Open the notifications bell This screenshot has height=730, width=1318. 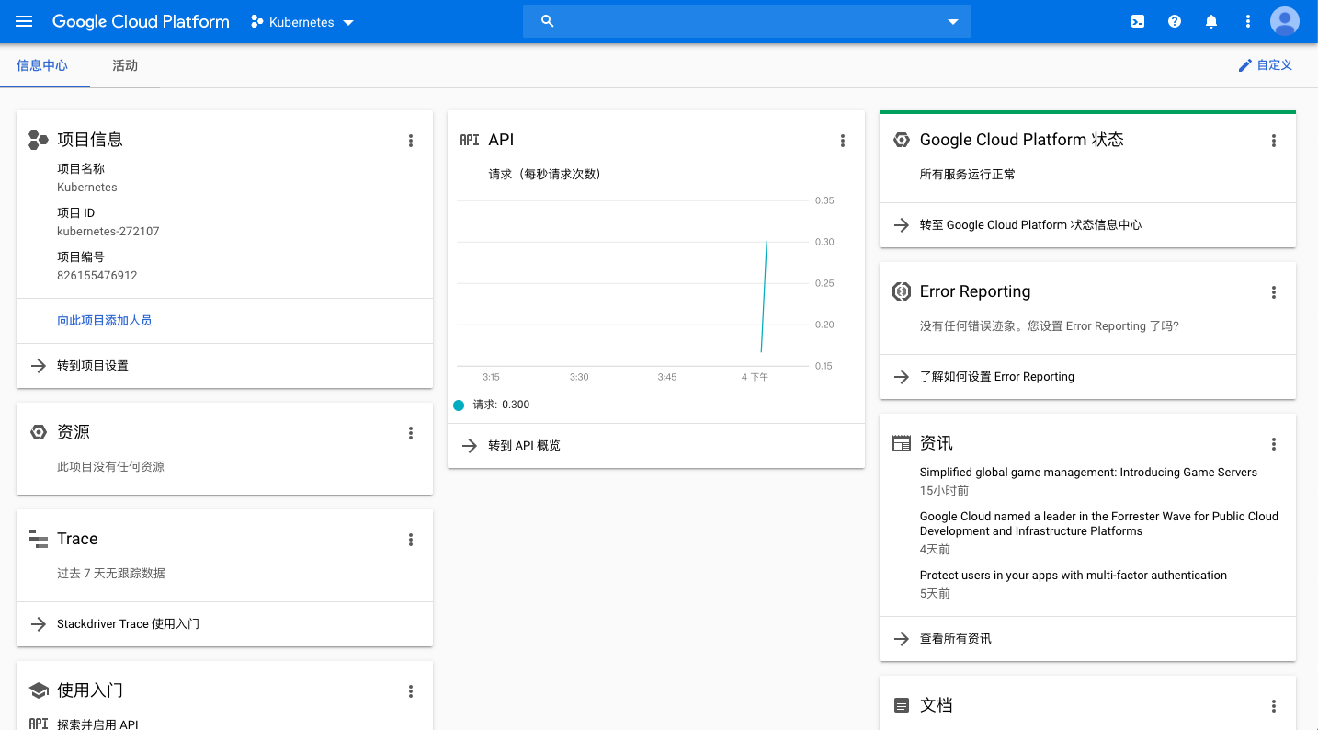point(1211,21)
